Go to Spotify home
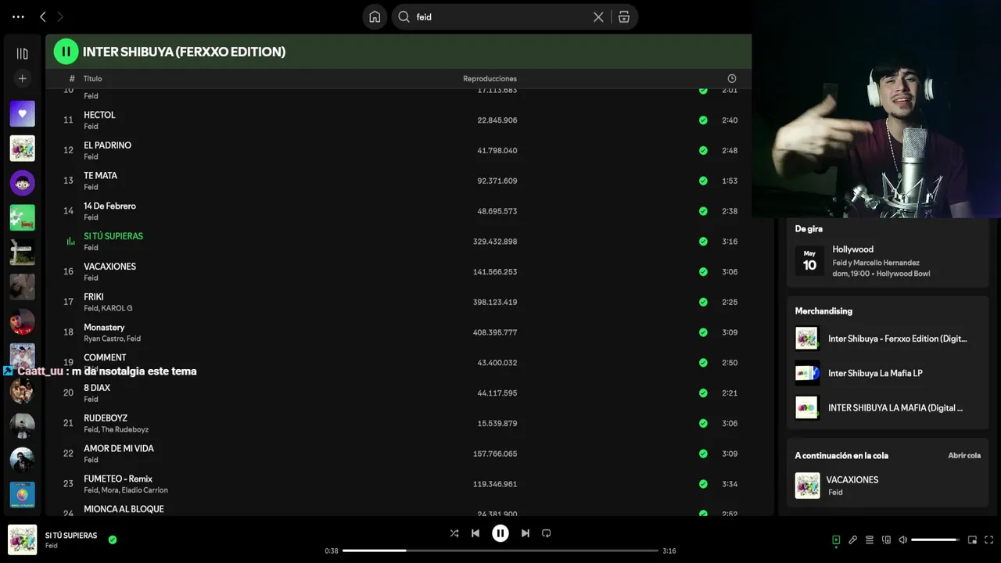 375,16
